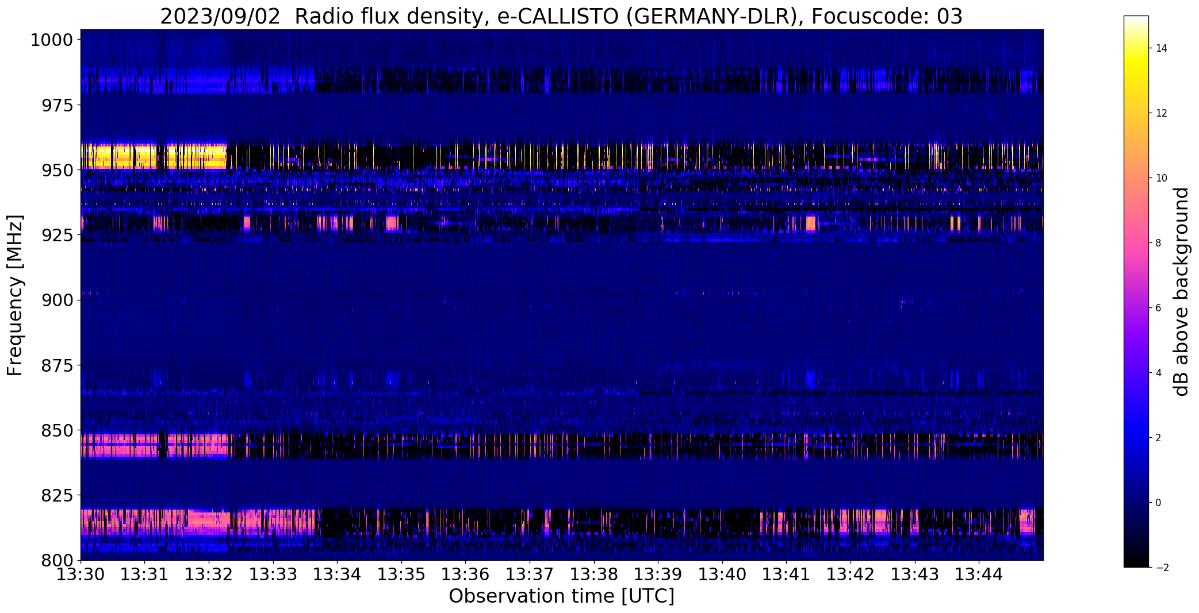This screenshot has width=1199, height=613.
Task: Click the colorbar tick label 0
Action: click(1159, 503)
